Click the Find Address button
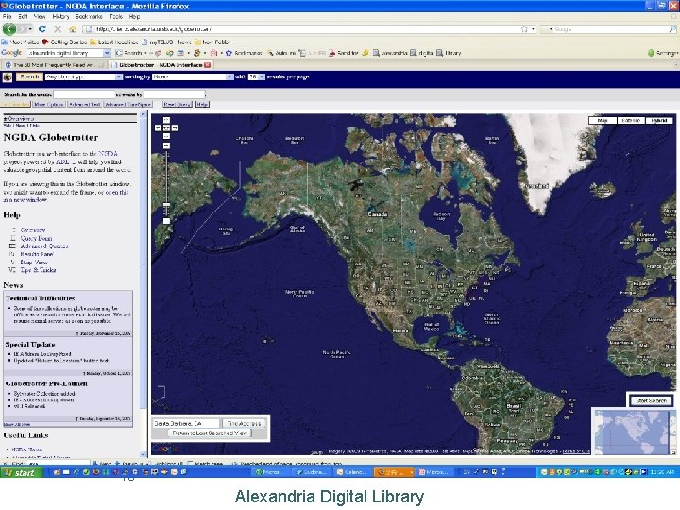 [x=245, y=424]
